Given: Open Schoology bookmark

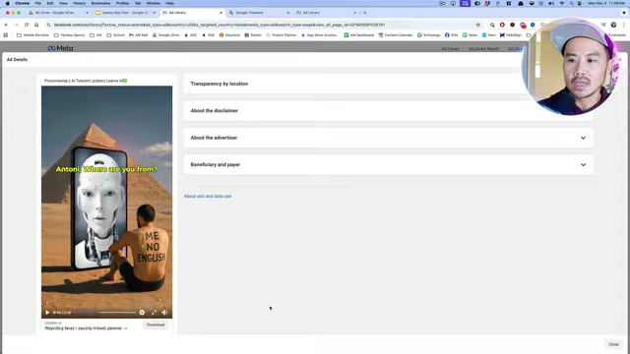Looking at the screenshot, I should click(429, 35).
